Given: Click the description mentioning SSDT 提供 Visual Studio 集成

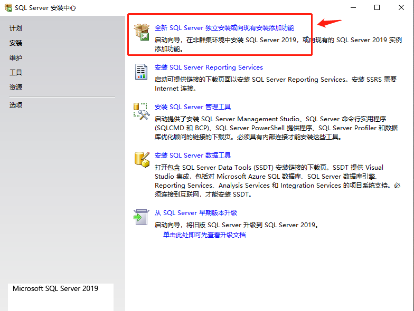Looking at the screenshot, I should (277, 181).
